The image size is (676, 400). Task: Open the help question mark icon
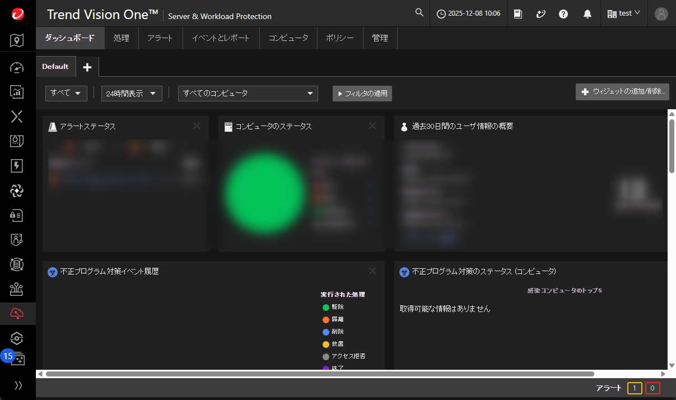(x=563, y=13)
